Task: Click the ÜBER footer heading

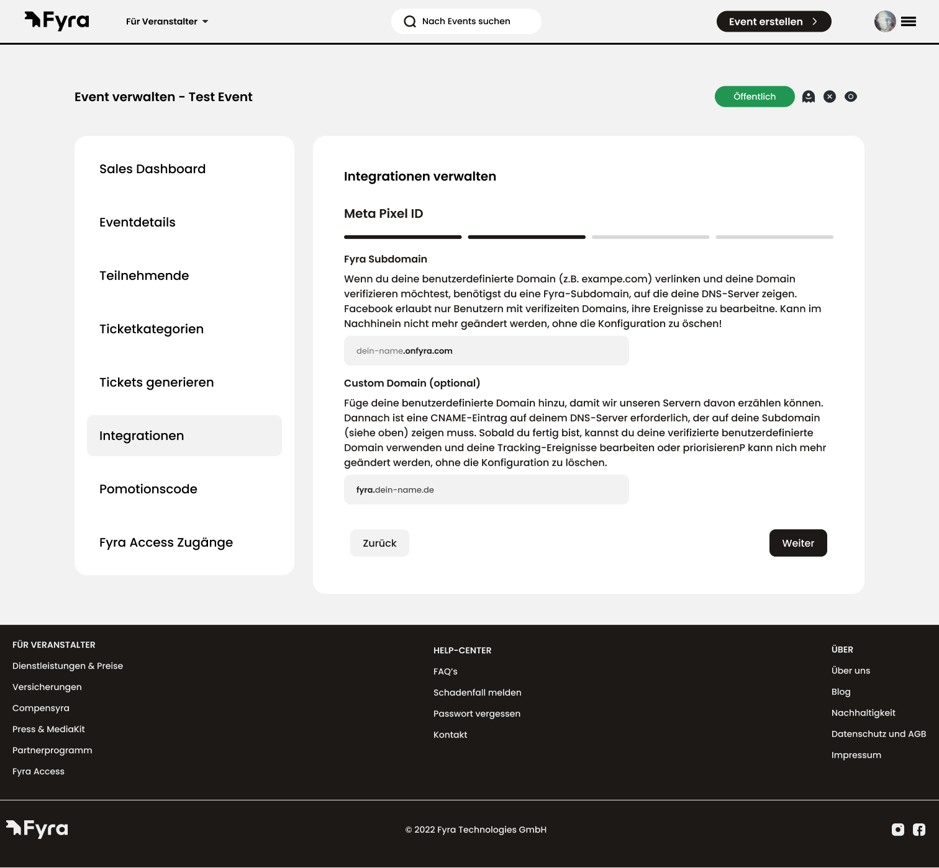Action: [842, 650]
